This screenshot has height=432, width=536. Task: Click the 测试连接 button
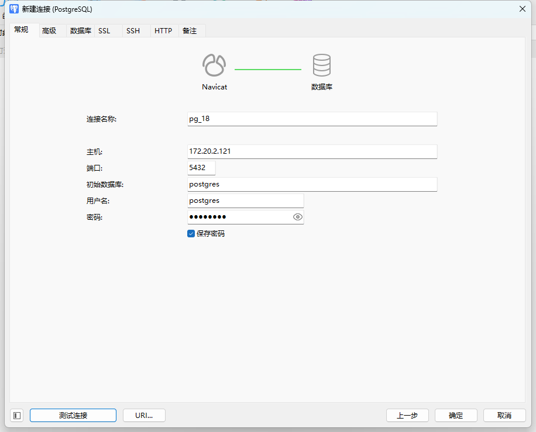(73, 415)
